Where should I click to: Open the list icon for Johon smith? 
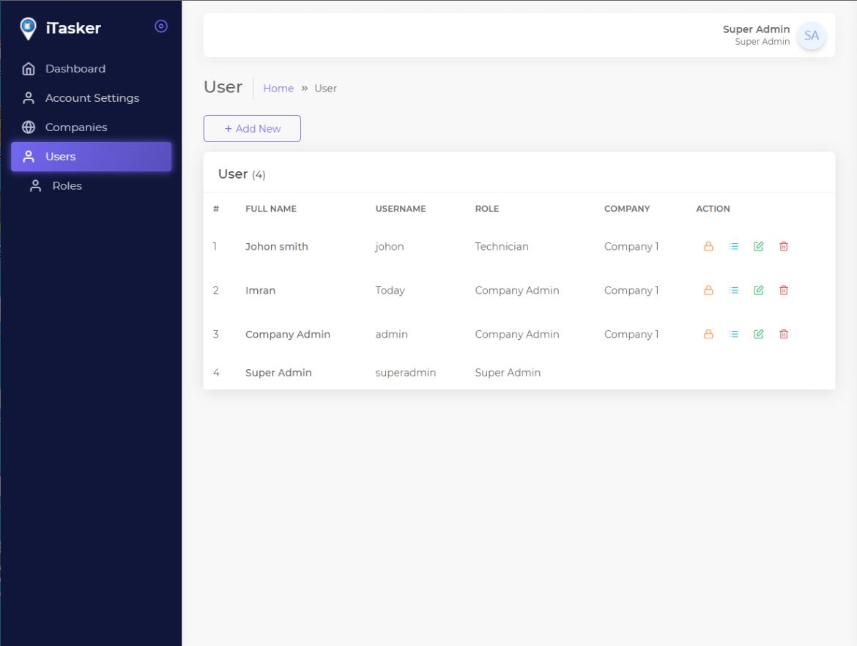[733, 247]
